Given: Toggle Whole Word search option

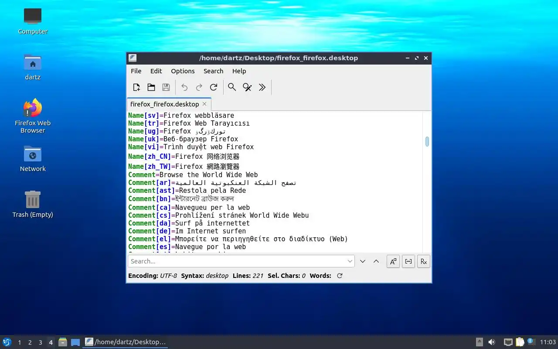Looking at the screenshot, I should point(408,261).
